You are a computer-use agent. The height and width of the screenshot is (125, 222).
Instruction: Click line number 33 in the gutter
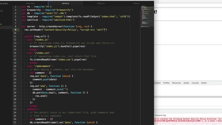15,109
